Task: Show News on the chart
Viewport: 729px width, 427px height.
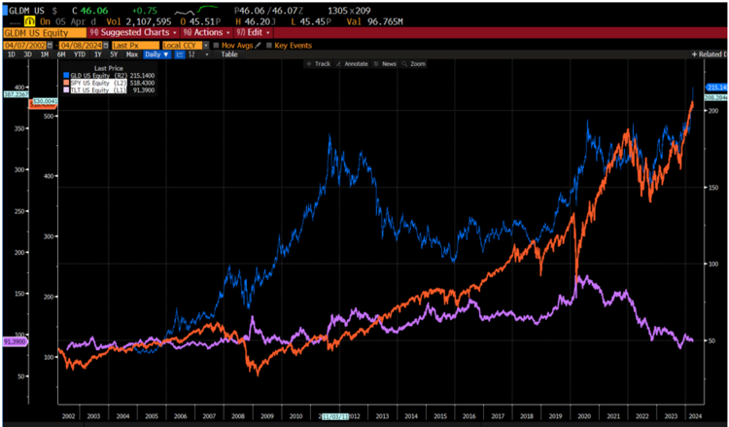Action: [387, 64]
